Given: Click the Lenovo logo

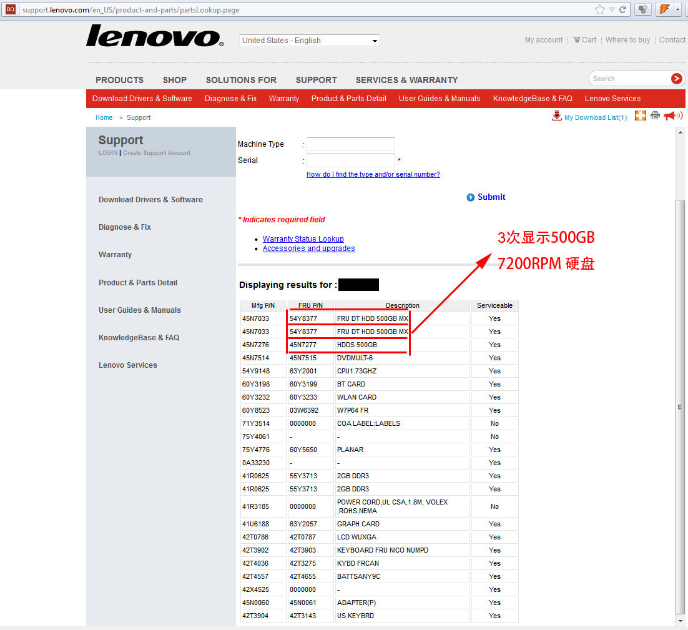Looking at the screenshot, I should [x=154, y=36].
